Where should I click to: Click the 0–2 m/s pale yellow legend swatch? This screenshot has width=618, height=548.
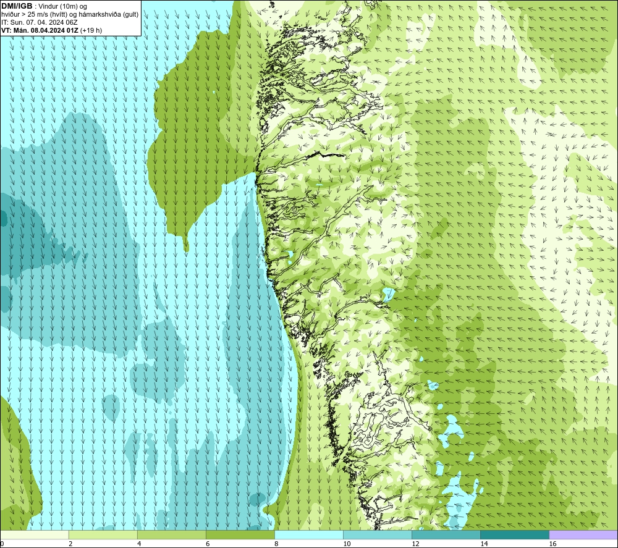pyautogui.click(x=34, y=534)
